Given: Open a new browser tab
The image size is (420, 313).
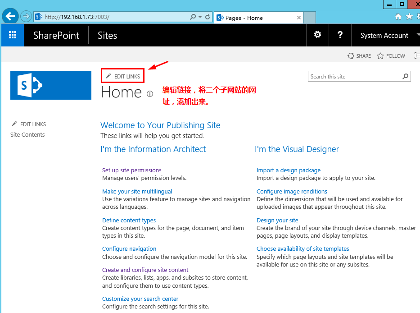Looking at the screenshot, I should pos(310,18).
